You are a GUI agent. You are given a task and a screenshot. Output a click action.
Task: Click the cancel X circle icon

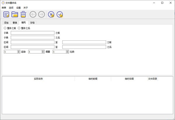[x=51, y=14]
